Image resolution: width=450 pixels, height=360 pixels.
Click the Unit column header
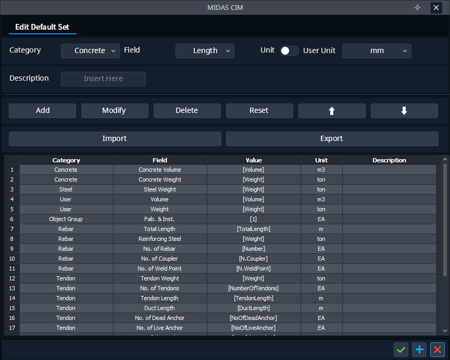click(321, 160)
